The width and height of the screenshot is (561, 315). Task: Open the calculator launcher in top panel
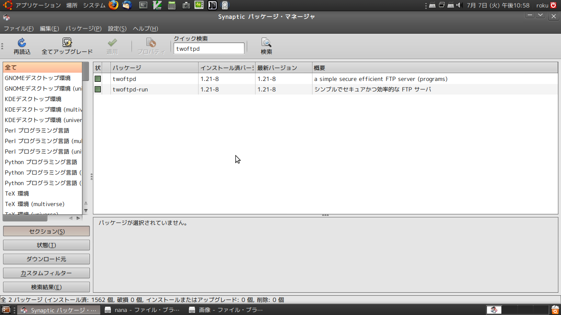tap(172, 5)
